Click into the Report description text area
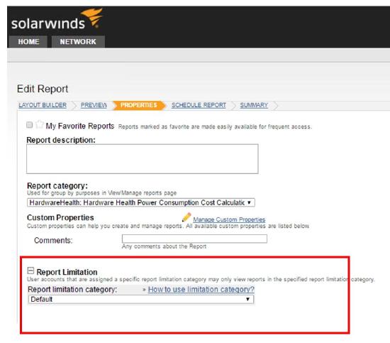Image resolution: width=390 pixels, height=343 pixels. [x=143, y=158]
